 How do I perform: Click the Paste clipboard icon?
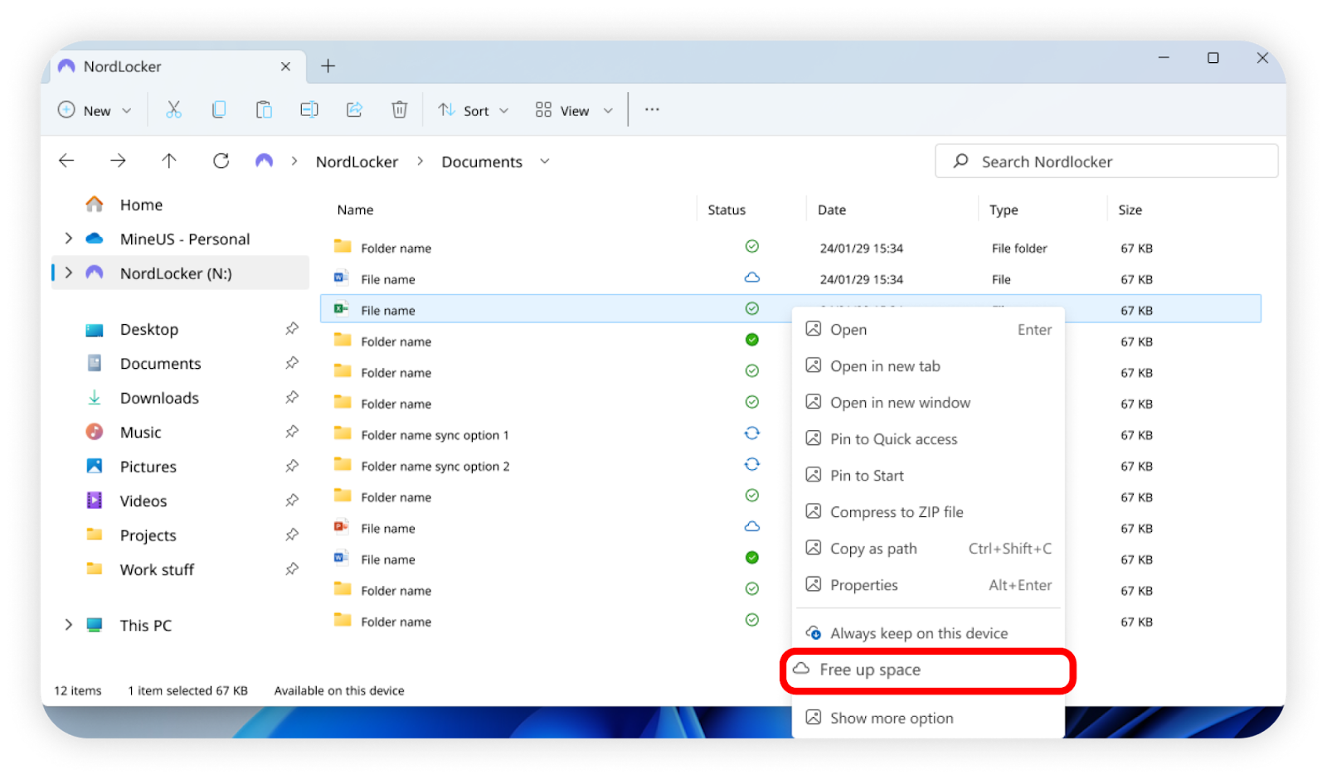[x=264, y=109]
